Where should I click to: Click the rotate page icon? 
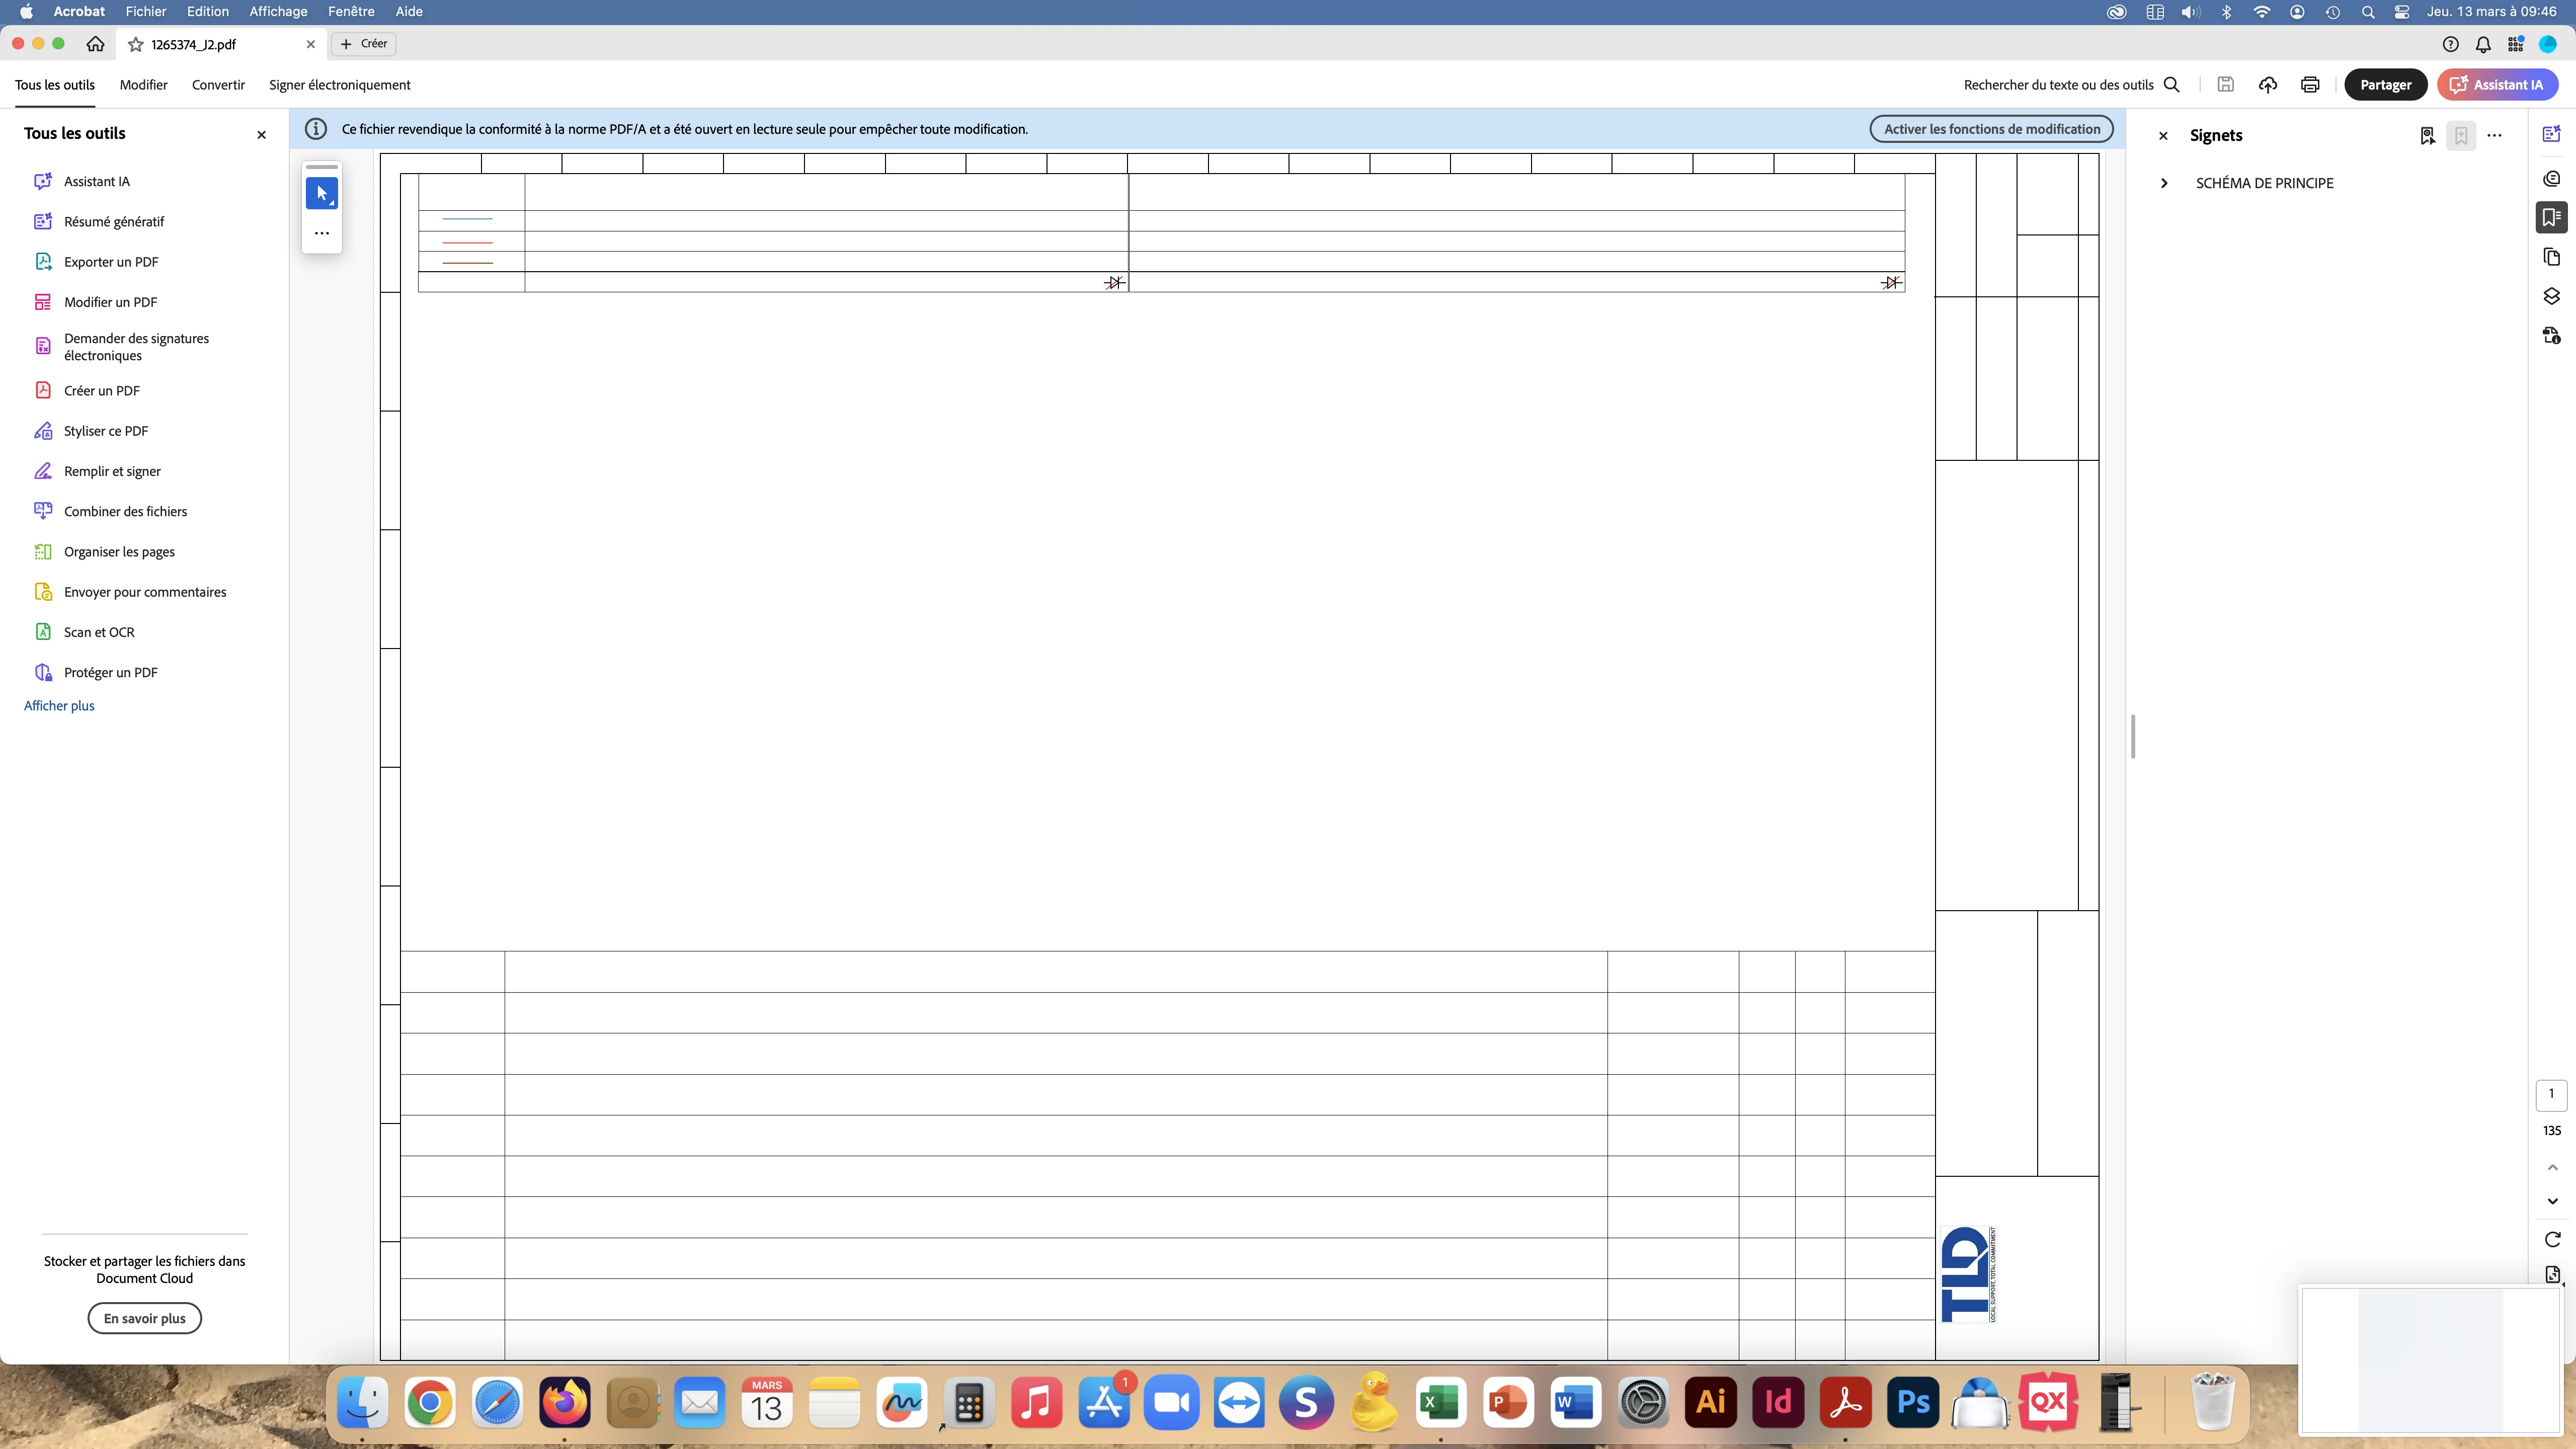pos(2552,1239)
